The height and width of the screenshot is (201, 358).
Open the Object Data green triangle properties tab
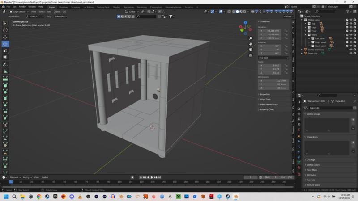299,162
